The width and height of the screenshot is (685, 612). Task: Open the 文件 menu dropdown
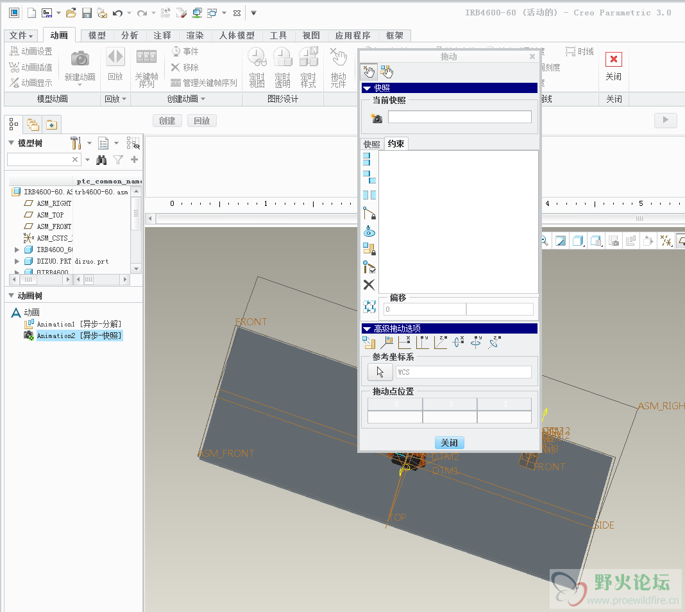pos(21,36)
